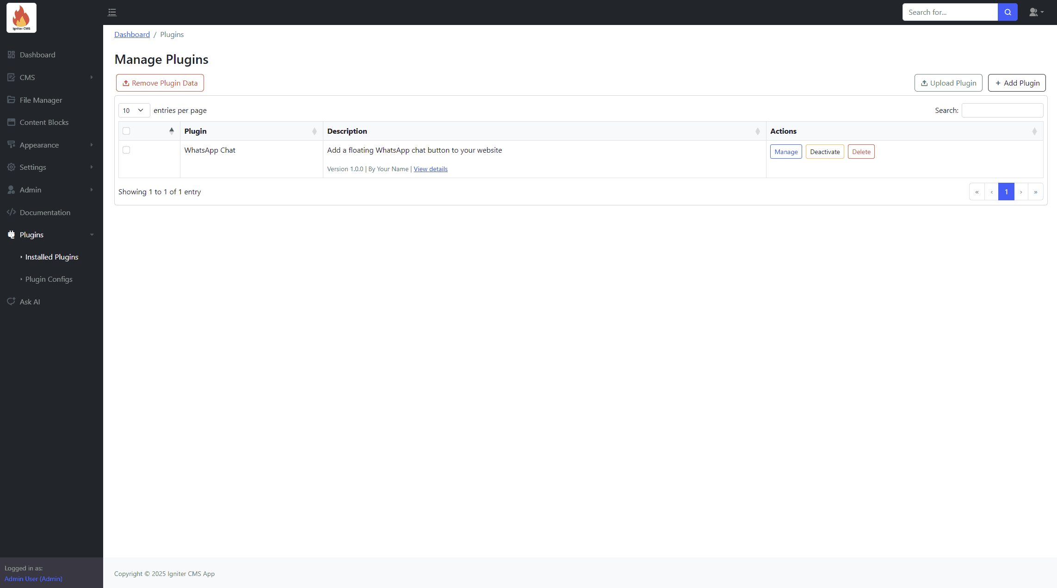Select Content Blocks in sidebar
The height and width of the screenshot is (588, 1057).
[44, 122]
